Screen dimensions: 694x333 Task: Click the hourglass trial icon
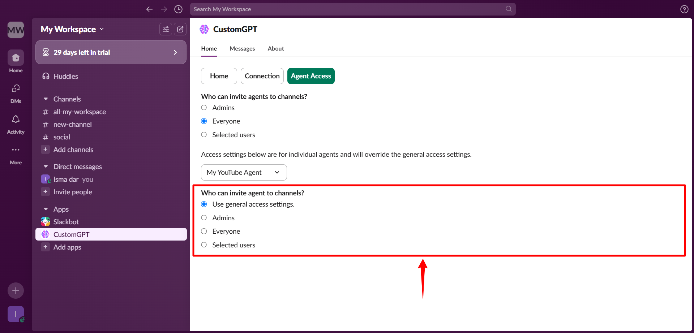point(46,52)
